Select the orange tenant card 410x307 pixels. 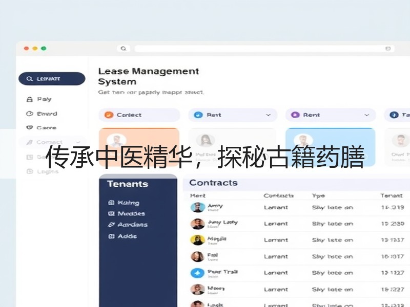tap(139, 147)
